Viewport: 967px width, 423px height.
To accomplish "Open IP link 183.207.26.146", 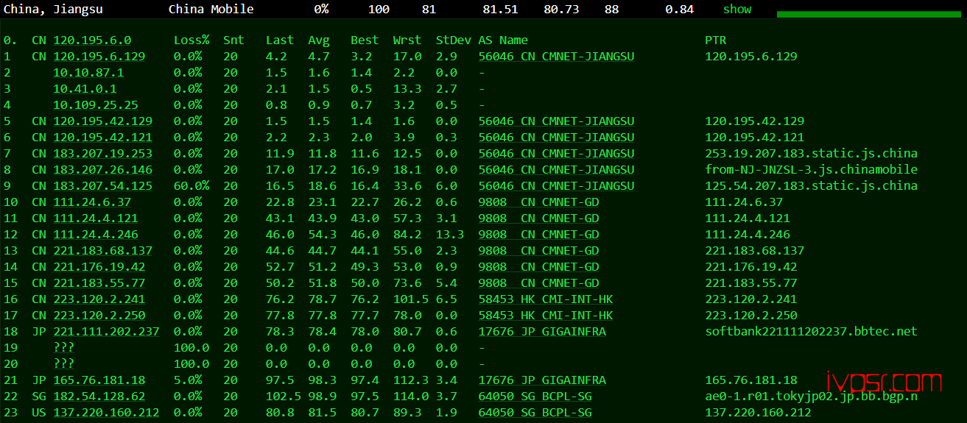I will (x=103, y=170).
